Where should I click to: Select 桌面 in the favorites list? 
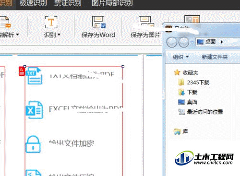[x=192, y=102]
